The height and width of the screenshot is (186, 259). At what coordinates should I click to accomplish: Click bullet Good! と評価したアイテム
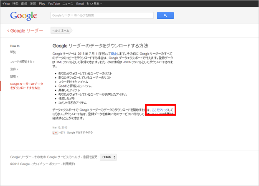75,86
